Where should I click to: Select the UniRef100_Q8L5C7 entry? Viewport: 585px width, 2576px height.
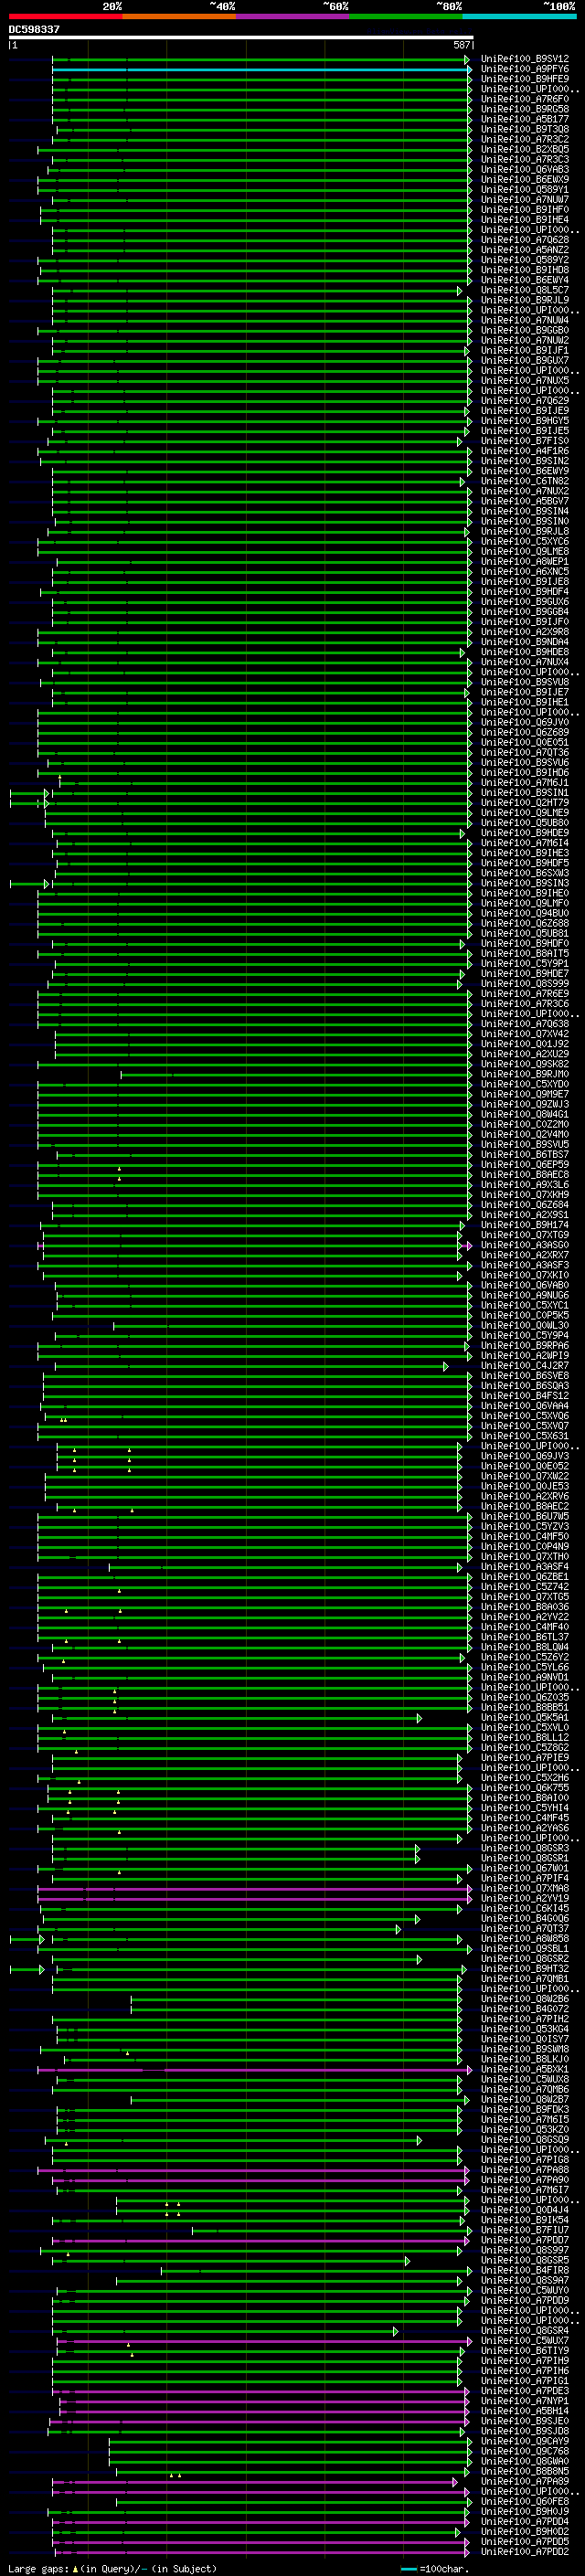click(x=525, y=290)
